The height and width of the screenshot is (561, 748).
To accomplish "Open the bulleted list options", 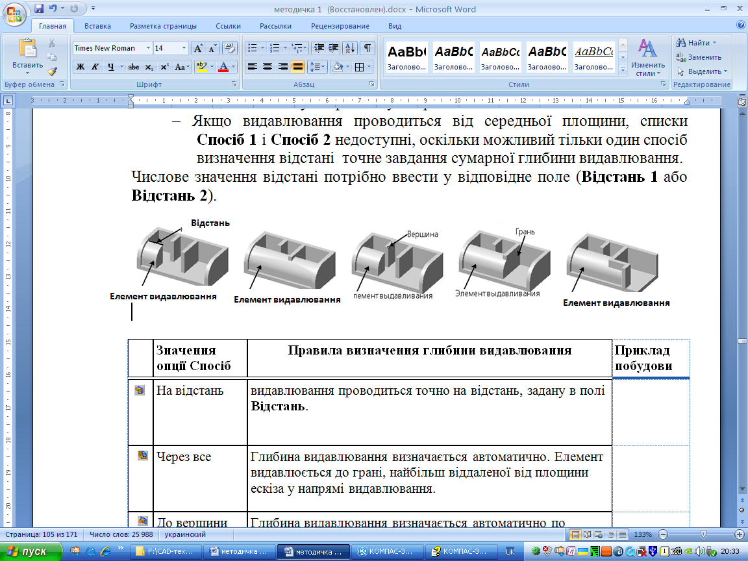I will (263, 48).
